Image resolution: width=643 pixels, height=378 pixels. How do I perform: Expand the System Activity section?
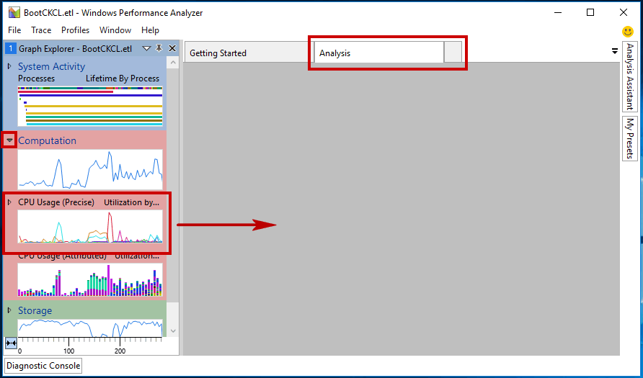(x=9, y=66)
